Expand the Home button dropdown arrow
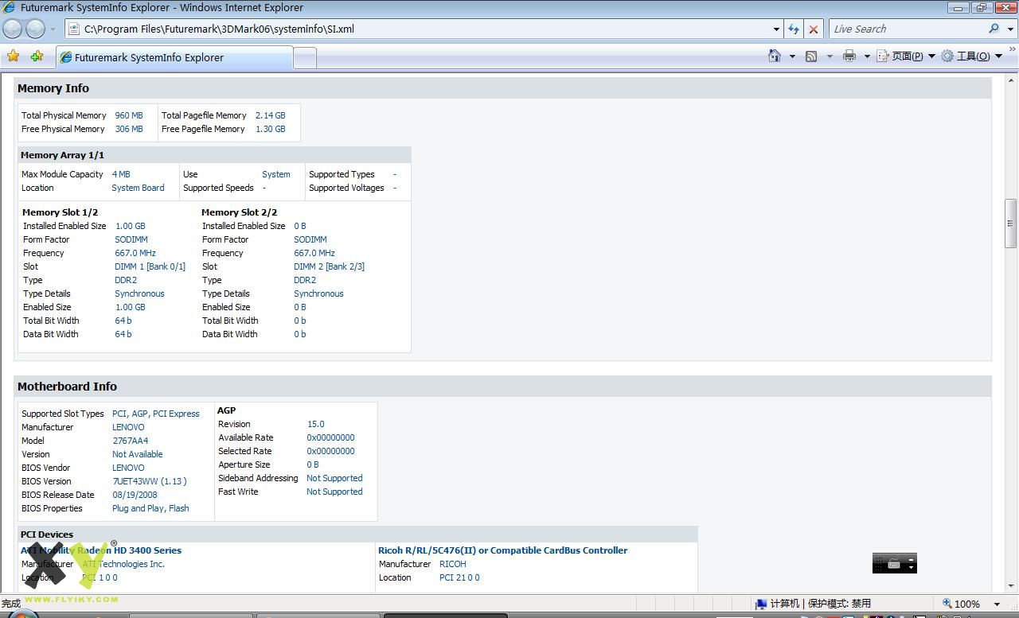Viewport: 1019px width, 618px height. [791, 56]
